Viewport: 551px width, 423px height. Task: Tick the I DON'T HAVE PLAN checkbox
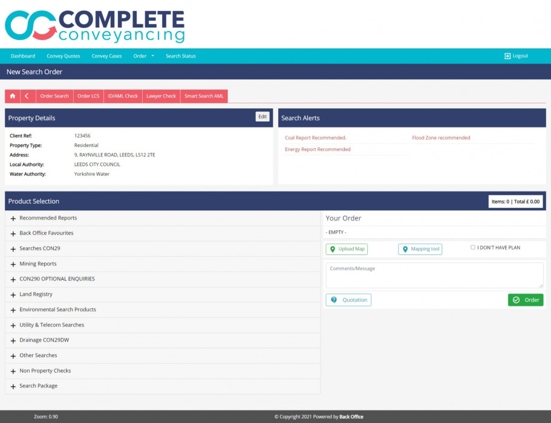(x=473, y=247)
